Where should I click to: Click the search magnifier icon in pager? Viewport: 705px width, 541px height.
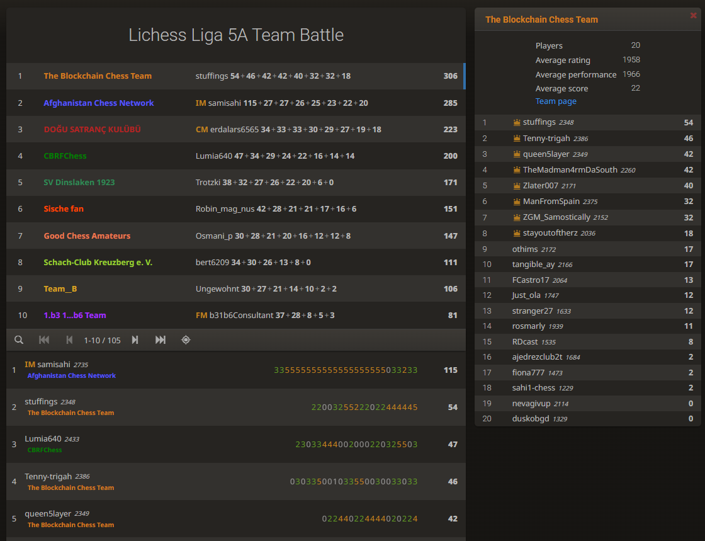[19, 340]
